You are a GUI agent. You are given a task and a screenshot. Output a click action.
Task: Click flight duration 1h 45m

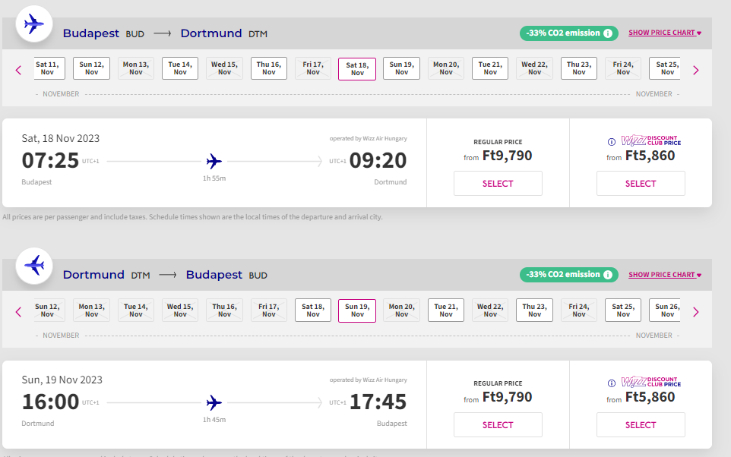(x=214, y=420)
